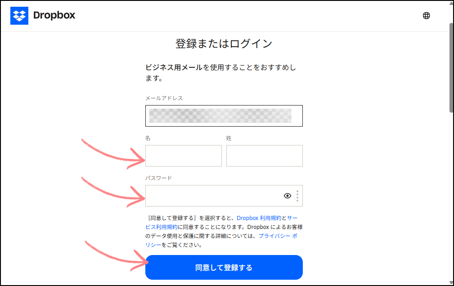Viewport: 454px width, 286px height.
Task: Open the Dropbox 利用規約 link
Action: 259,218
